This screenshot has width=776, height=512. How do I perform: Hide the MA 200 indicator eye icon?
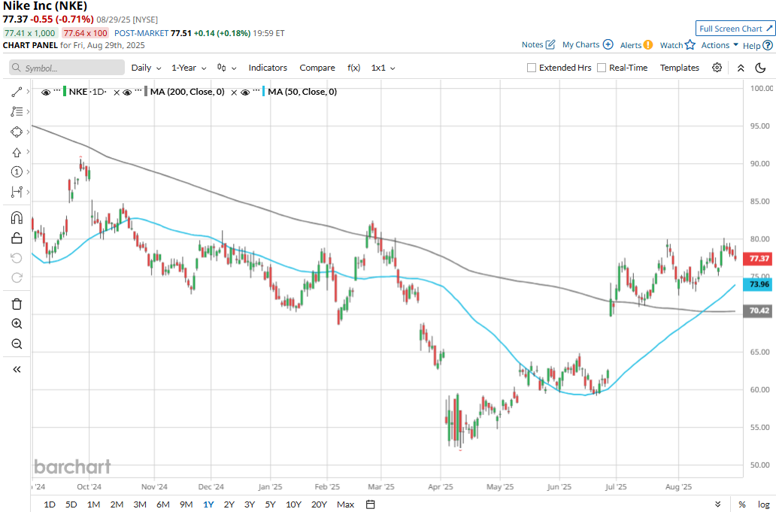(127, 92)
